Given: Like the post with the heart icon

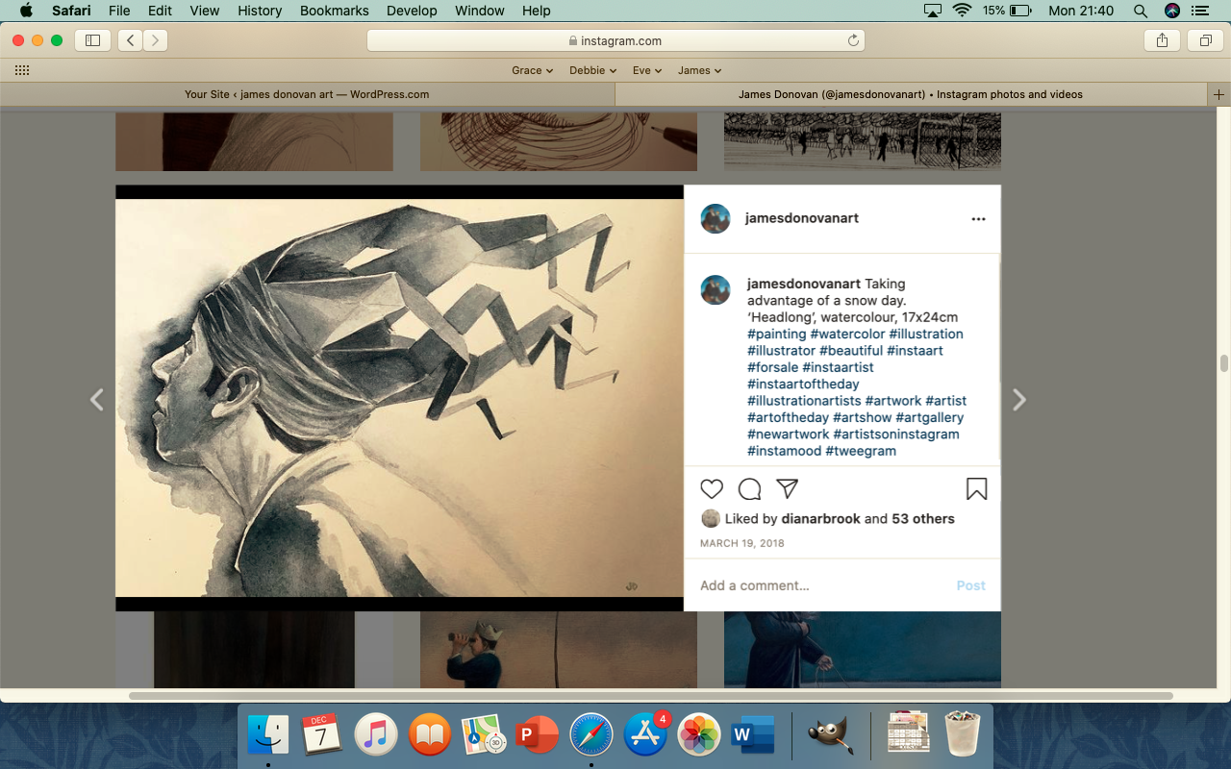Looking at the screenshot, I should [x=712, y=489].
